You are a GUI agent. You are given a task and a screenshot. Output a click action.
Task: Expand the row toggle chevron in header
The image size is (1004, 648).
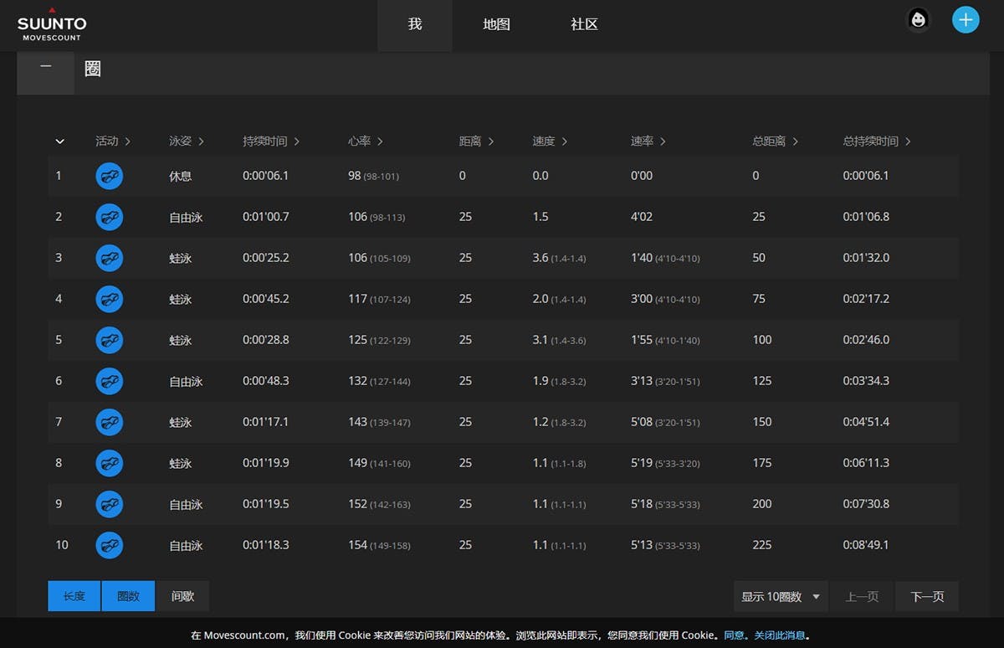click(59, 141)
